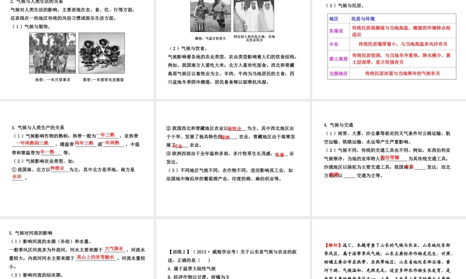Select the Arab white robe photo
This screenshot has height=279, width=466.
[254, 16]
